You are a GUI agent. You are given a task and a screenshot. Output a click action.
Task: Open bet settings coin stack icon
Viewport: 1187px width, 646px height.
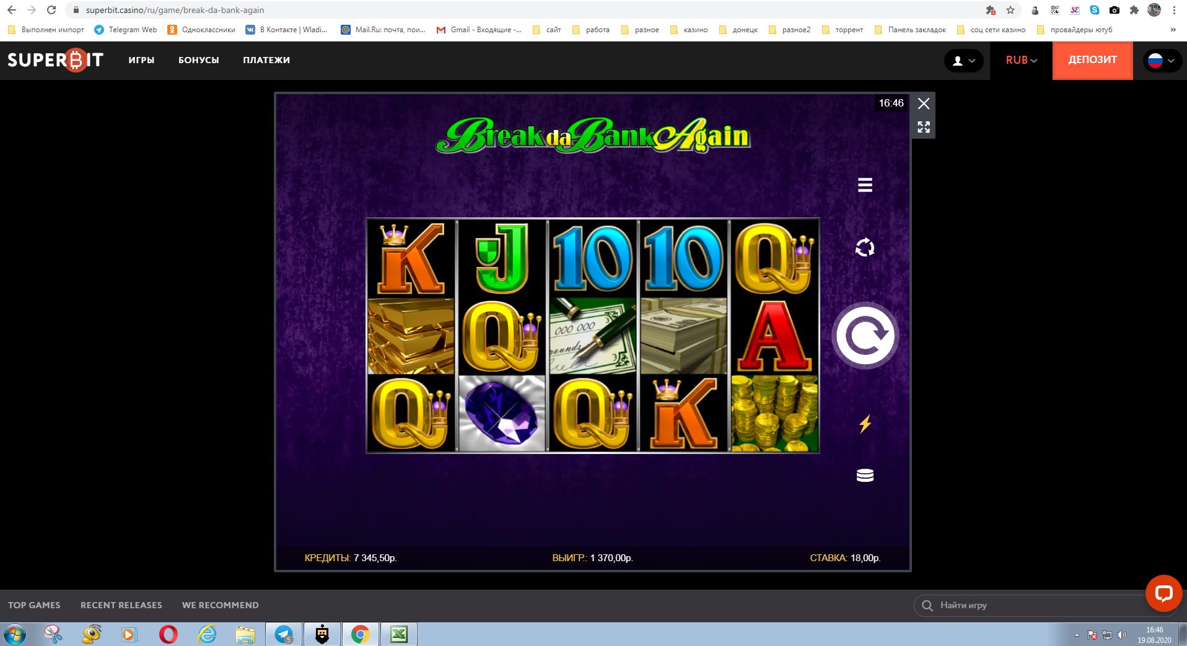tap(865, 475)
